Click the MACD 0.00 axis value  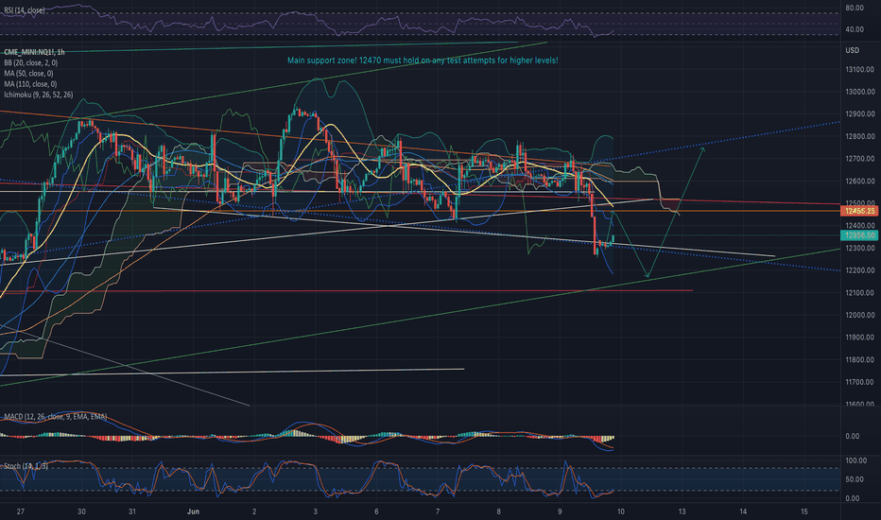pos(853,436)
